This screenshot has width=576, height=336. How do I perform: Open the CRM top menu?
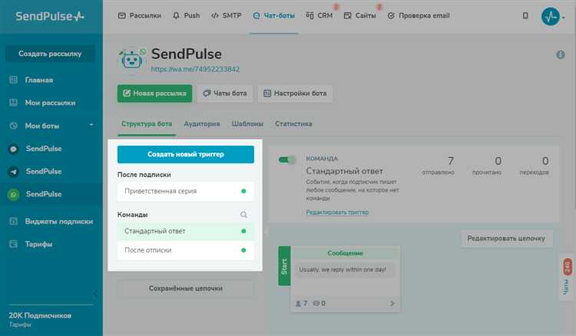coord(319,15)
